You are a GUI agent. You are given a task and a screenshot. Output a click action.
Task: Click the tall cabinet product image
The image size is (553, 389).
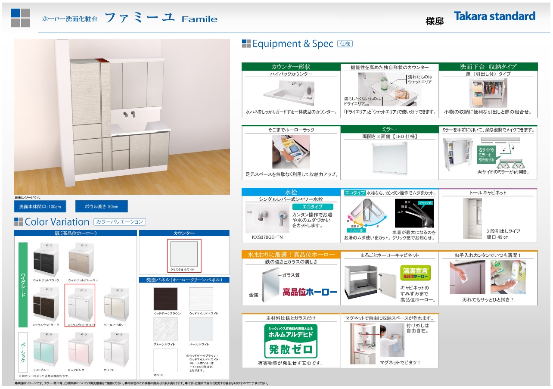tap(472, 218)
